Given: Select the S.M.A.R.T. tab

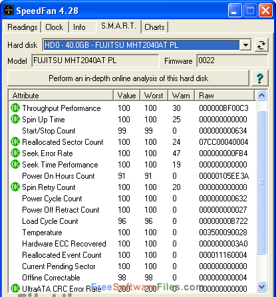Looking at the screenshot, I should (x=118, y=26).
